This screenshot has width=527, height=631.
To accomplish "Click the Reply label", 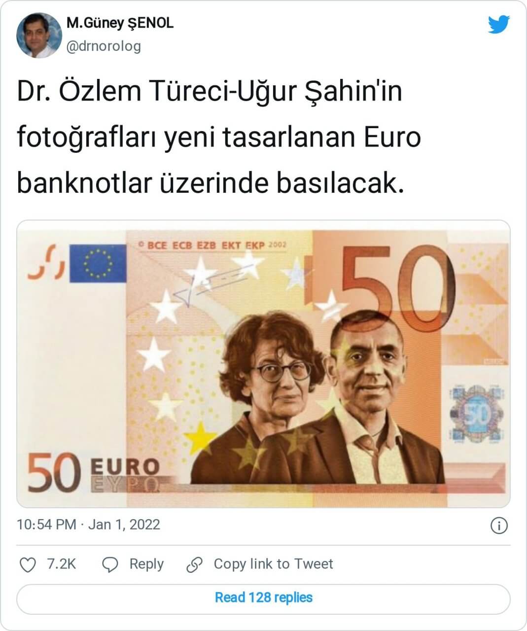I will (146, 564).
